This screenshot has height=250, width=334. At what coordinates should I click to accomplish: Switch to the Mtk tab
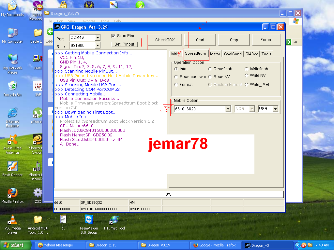[x=175, y=54]
